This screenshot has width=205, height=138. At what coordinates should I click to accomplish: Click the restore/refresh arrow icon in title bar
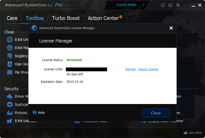coord(163,5)
